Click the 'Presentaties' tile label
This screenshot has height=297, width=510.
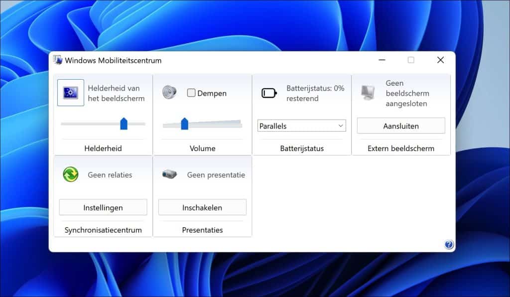tap(202, 230)
